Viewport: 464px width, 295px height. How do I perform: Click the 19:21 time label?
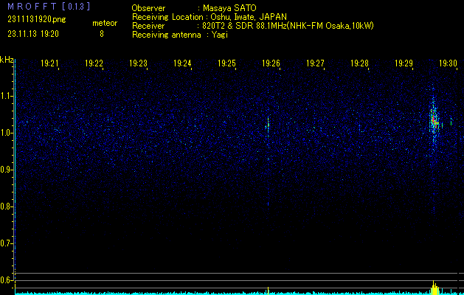(x=50, y=63)
